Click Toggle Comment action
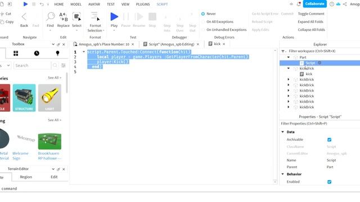The image size is (360, 202). [311, 13]
